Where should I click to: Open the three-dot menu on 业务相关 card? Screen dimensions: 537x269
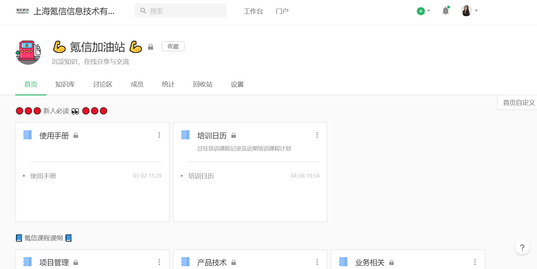pyautogui.click(x=475, y=262)
